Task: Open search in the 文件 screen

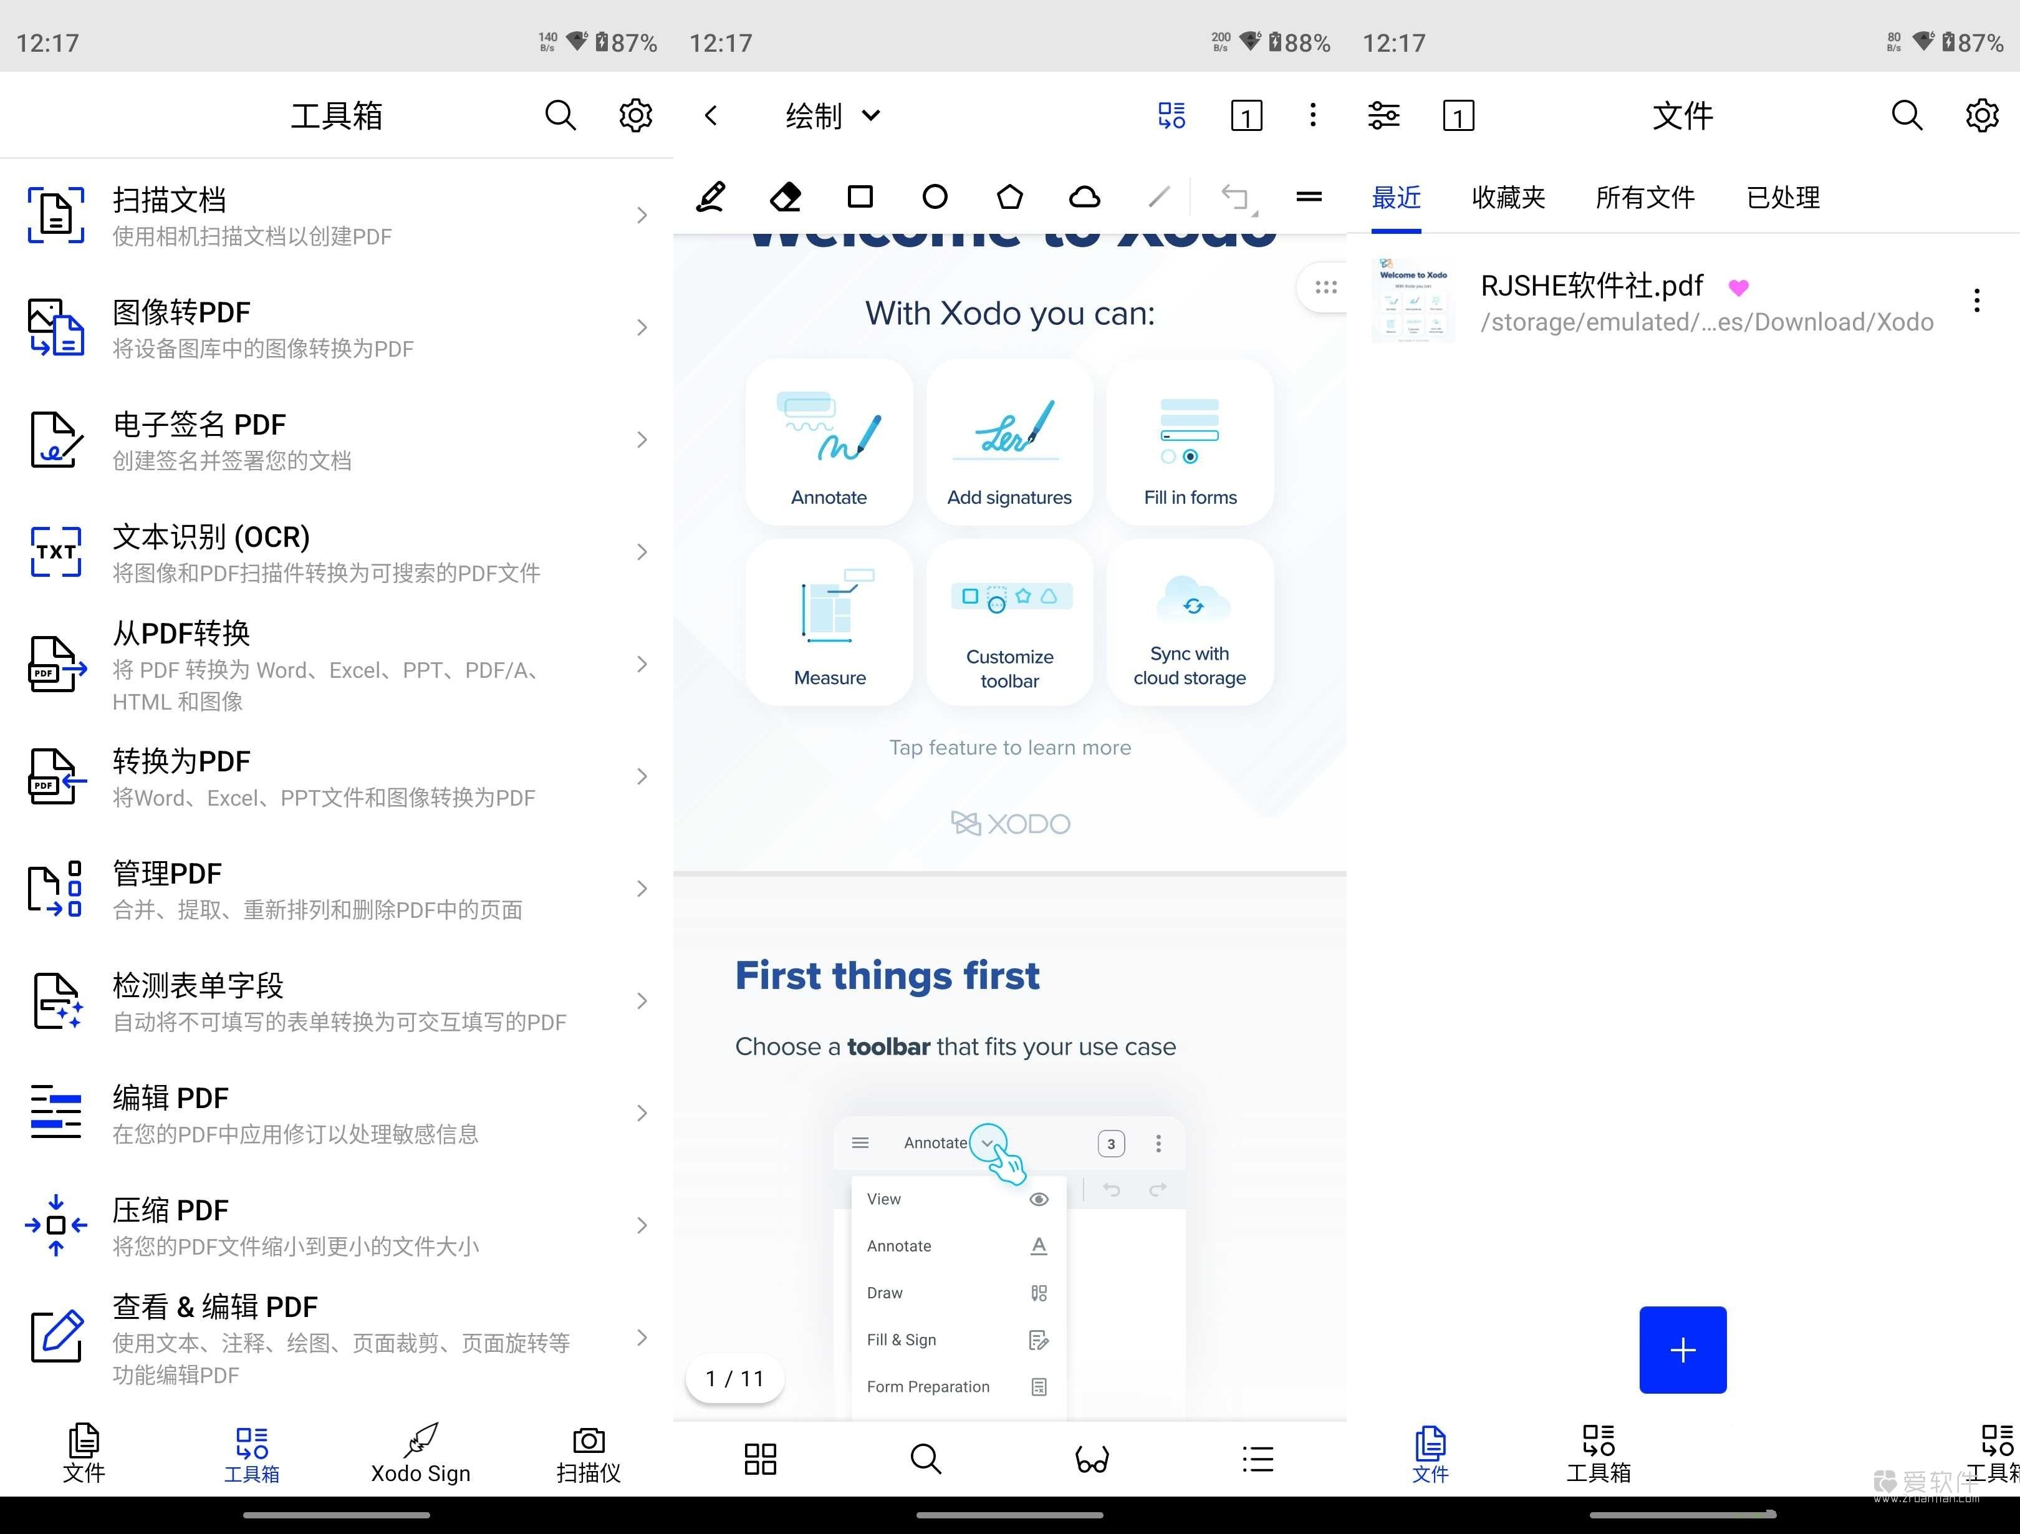Action: [x=1906, y=116]
